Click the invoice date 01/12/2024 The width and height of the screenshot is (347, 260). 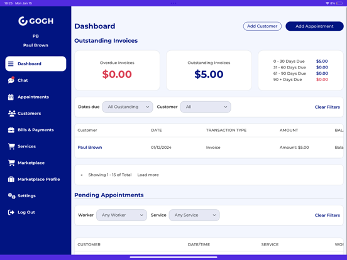click(x=161, y=148)
